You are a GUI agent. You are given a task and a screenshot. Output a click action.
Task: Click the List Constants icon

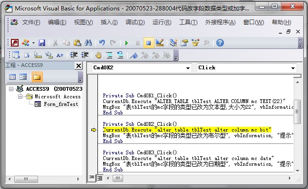27,55
